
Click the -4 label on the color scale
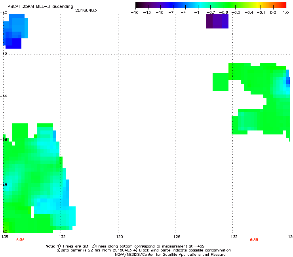pos(184,13)
